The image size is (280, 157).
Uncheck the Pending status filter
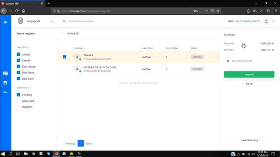(x=18, y=95)
